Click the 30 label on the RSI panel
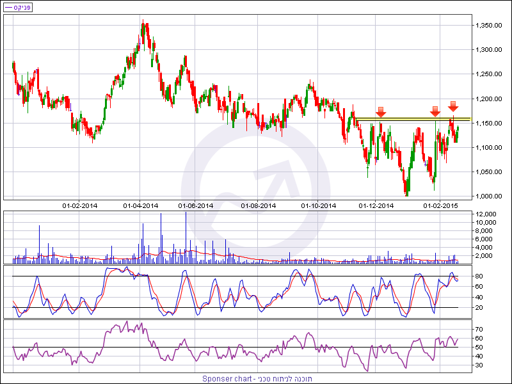 pyautogui.click(x=479, y=365)
